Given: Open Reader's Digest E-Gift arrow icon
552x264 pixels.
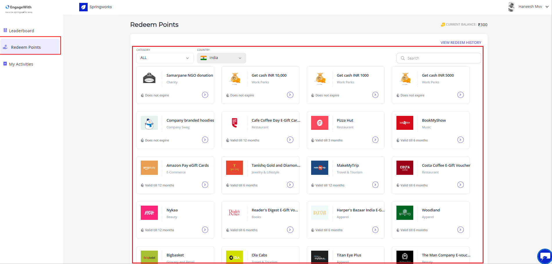Looking at the screenshot, I should click(x=290, y=230).
